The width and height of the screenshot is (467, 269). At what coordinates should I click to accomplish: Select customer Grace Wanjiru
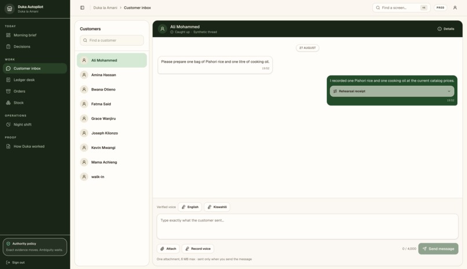pyautogui.click(x=112, y=119)
